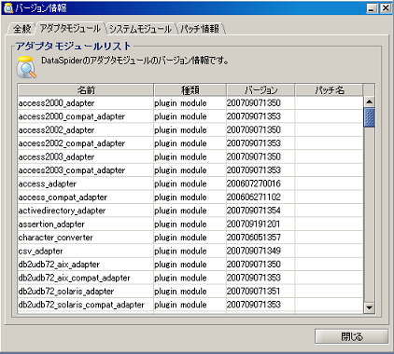Select the assertion_adapter row
The image size is (394, 354).
pos(190,224)
